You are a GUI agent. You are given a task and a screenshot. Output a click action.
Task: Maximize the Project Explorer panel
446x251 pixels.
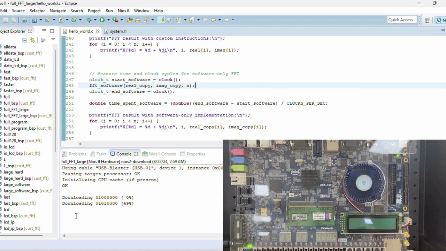click(x=52, y=31)
